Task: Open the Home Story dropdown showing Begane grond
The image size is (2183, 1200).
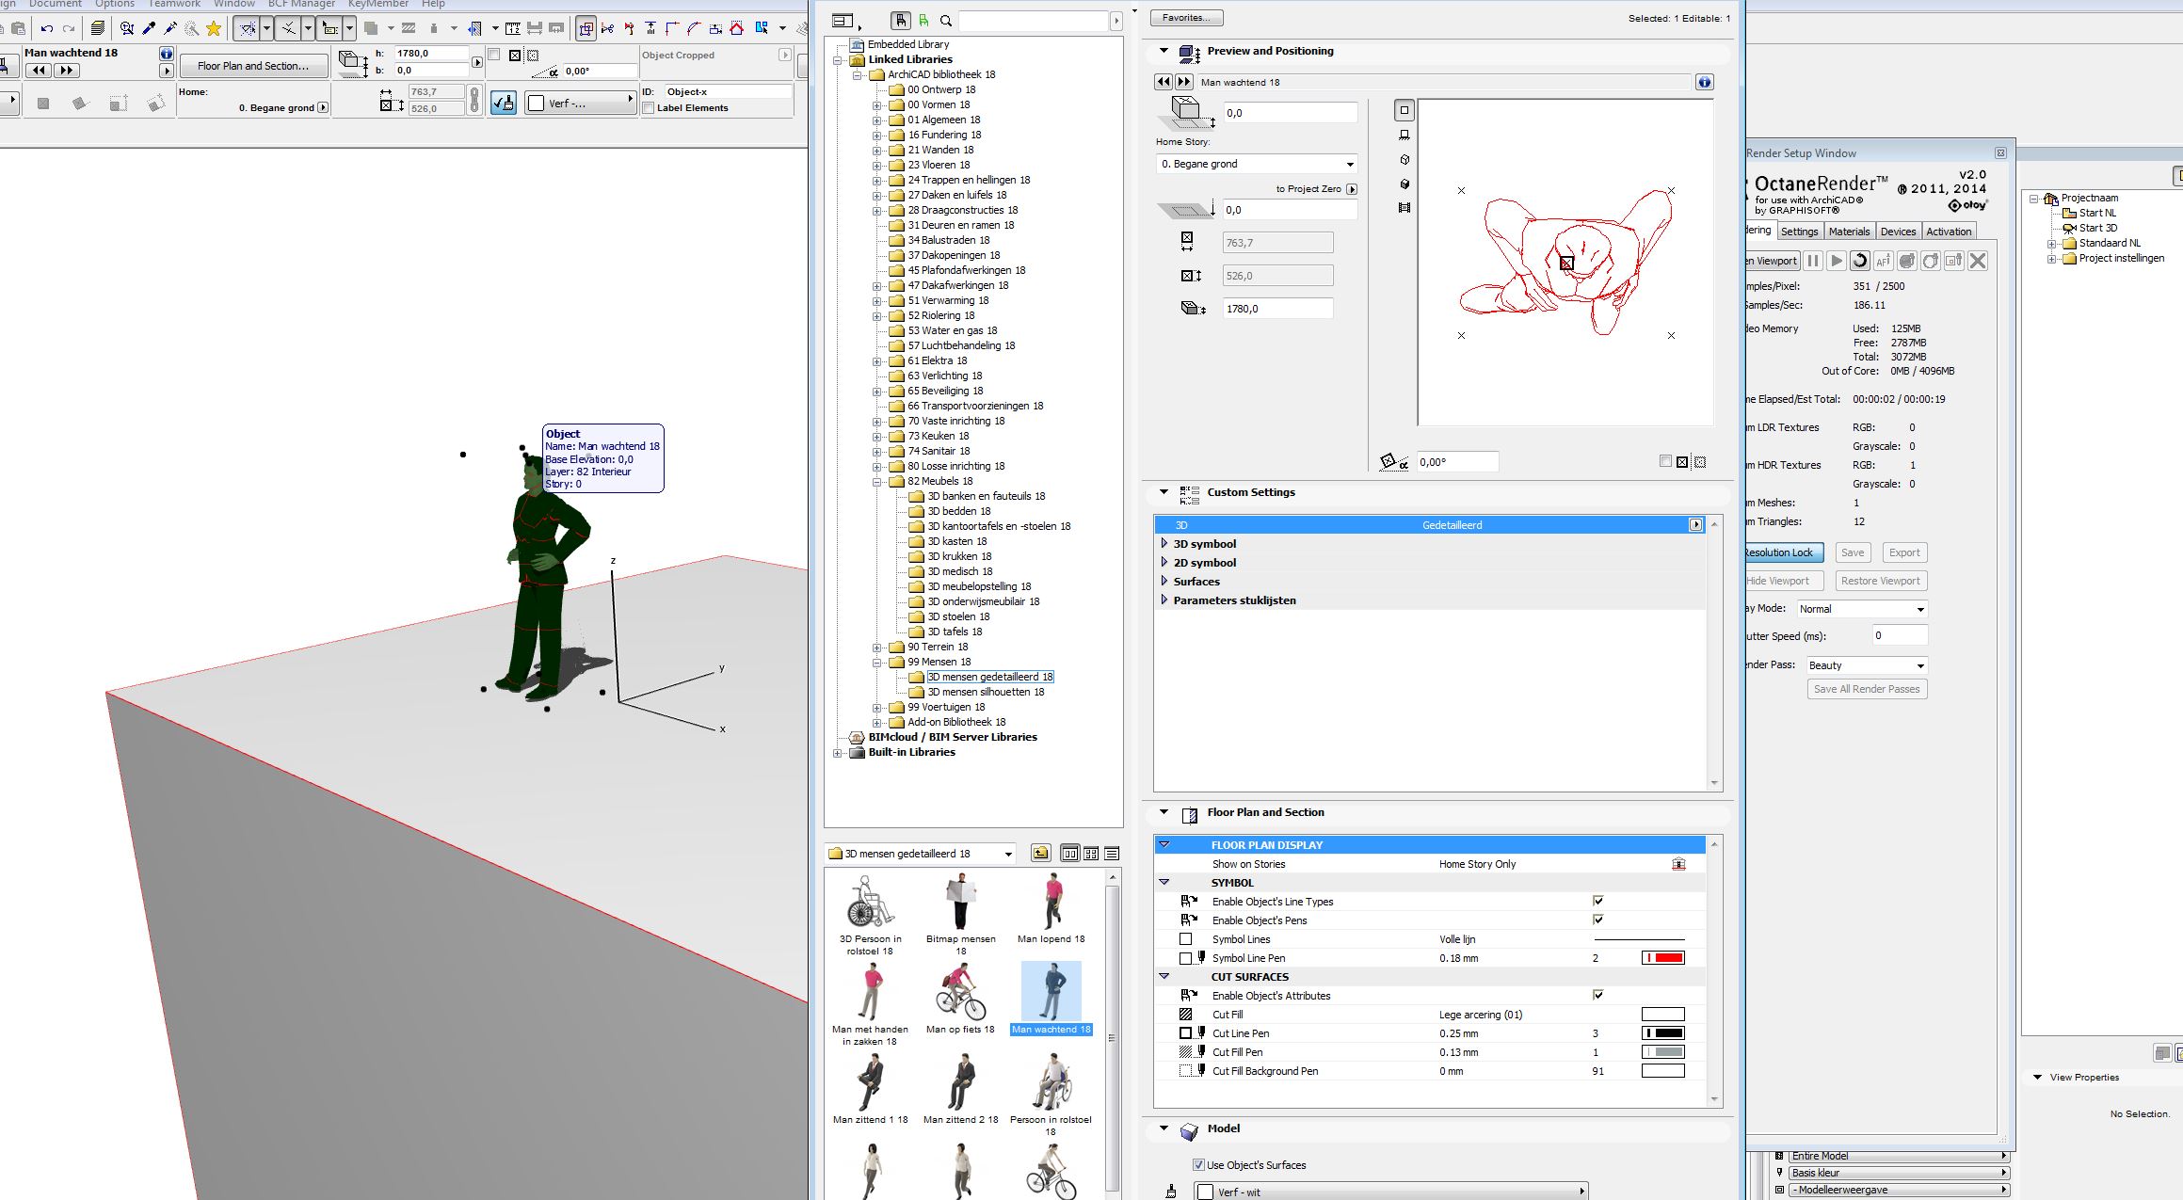Action: [x=1257, y=164]
